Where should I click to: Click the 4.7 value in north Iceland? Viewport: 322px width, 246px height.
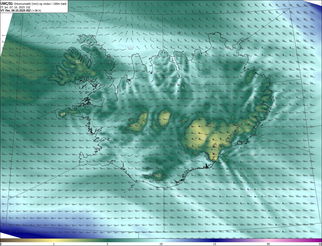(184, 88)
